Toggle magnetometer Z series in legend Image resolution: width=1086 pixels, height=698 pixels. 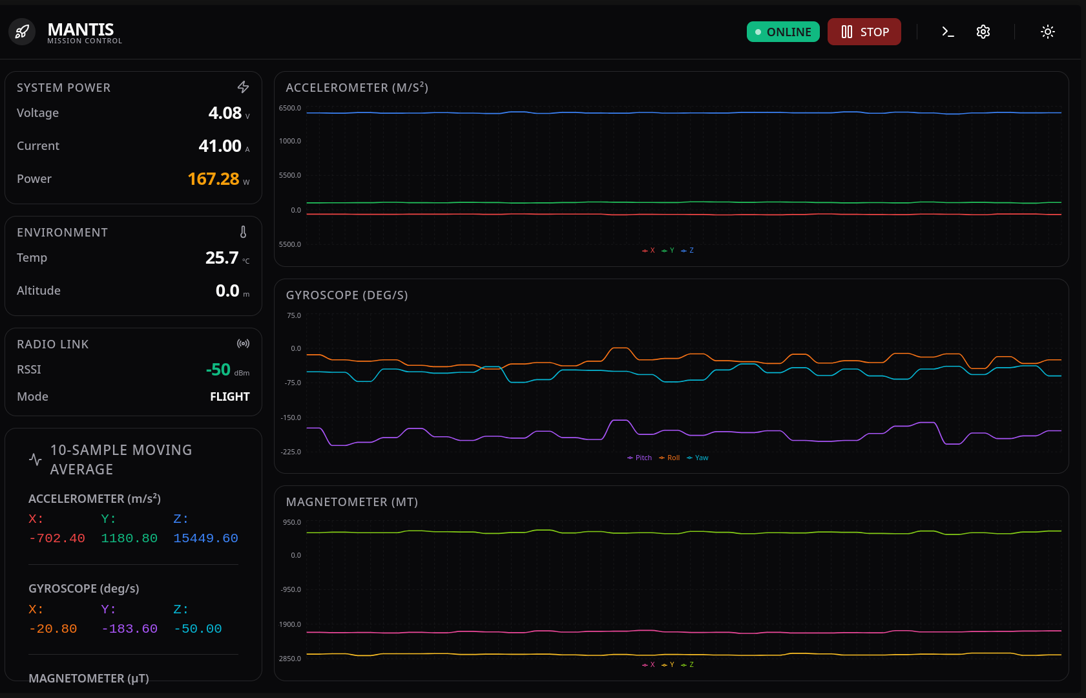pos(687,664)
